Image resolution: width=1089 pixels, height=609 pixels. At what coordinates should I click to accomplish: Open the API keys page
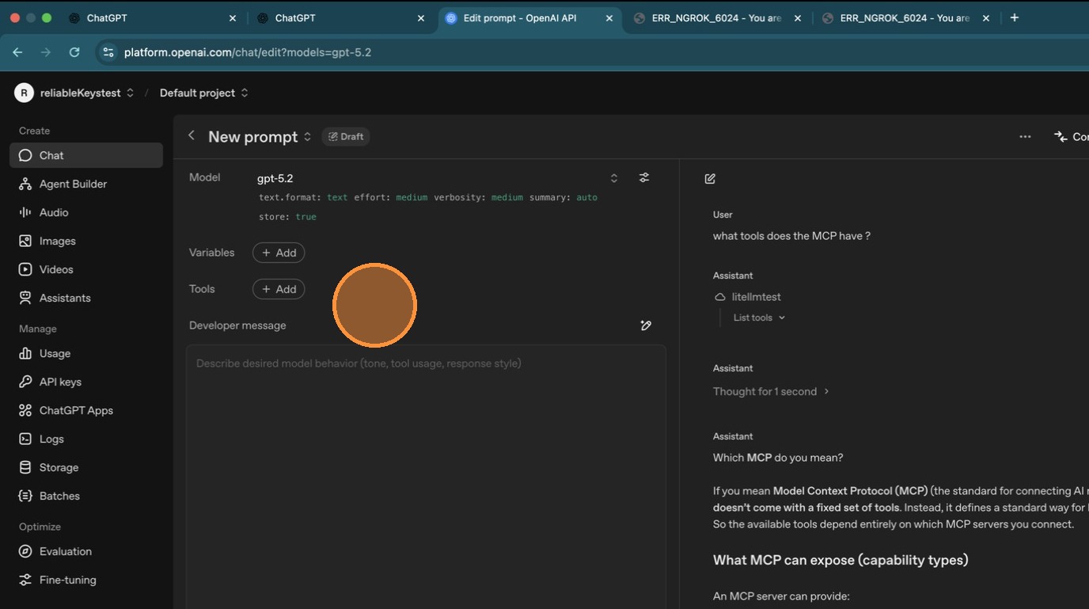[85, 382]
